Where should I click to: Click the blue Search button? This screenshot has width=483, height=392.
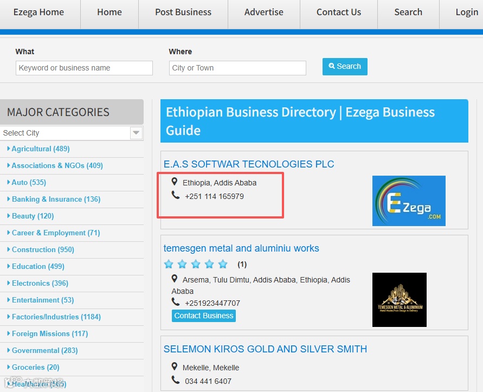click(x=345, y=67)
